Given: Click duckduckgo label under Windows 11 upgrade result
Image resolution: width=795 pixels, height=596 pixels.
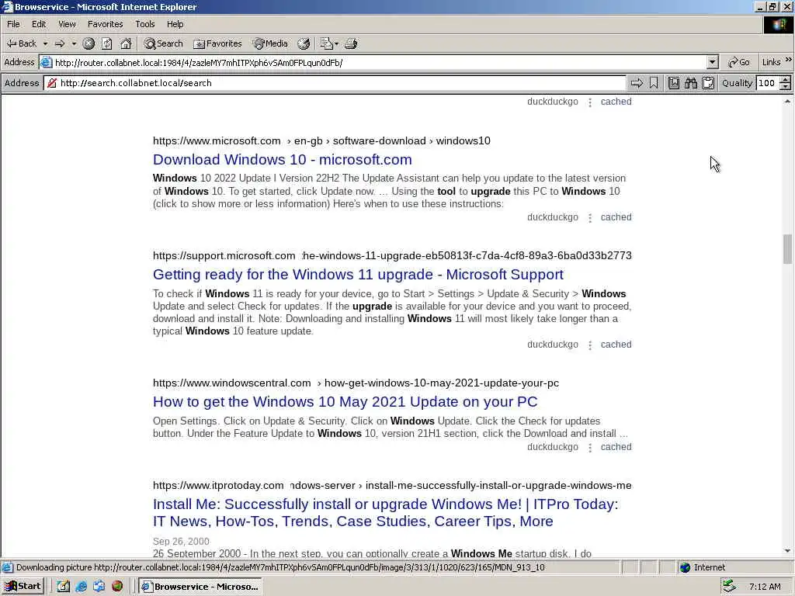Looking at the screenshot, I should (x=552, y=344).
